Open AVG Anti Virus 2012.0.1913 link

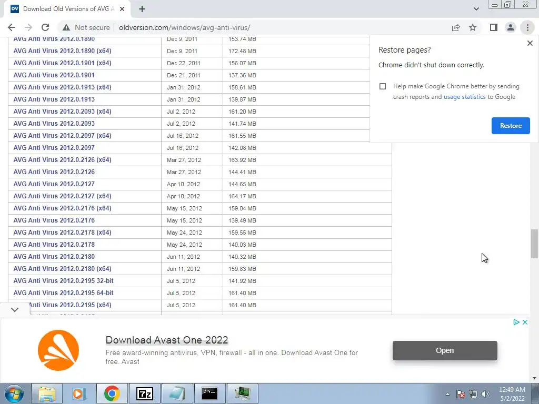(x=54, y=99)
